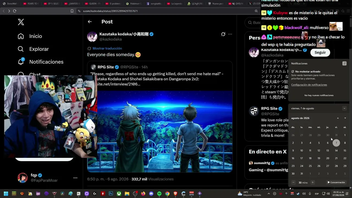
Task: Decrease focus session minutes
Action: [x=293, y=182]
